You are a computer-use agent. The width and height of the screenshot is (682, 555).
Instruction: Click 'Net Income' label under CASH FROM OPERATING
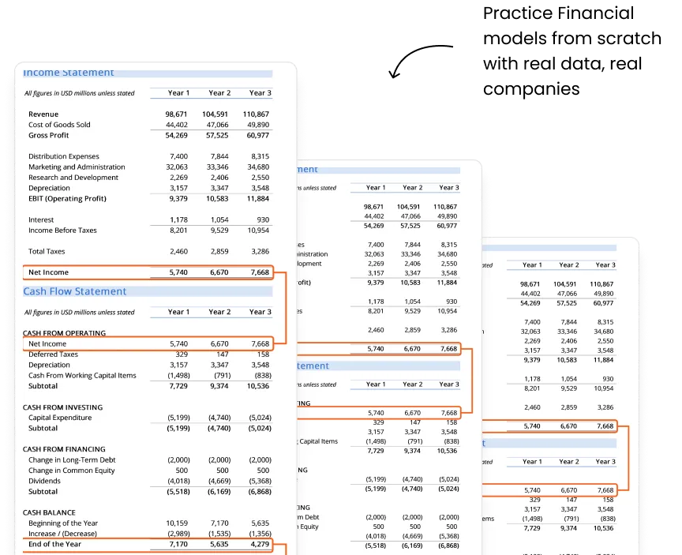coord(47,343)
